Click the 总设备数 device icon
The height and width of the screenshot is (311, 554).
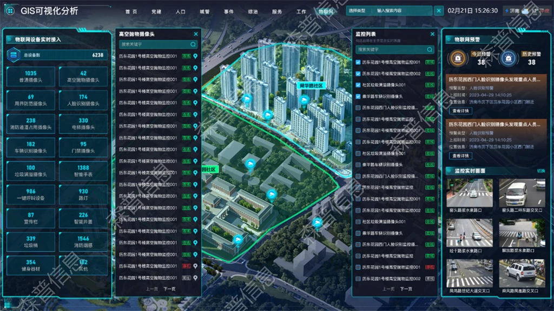(x=14, y=55)
